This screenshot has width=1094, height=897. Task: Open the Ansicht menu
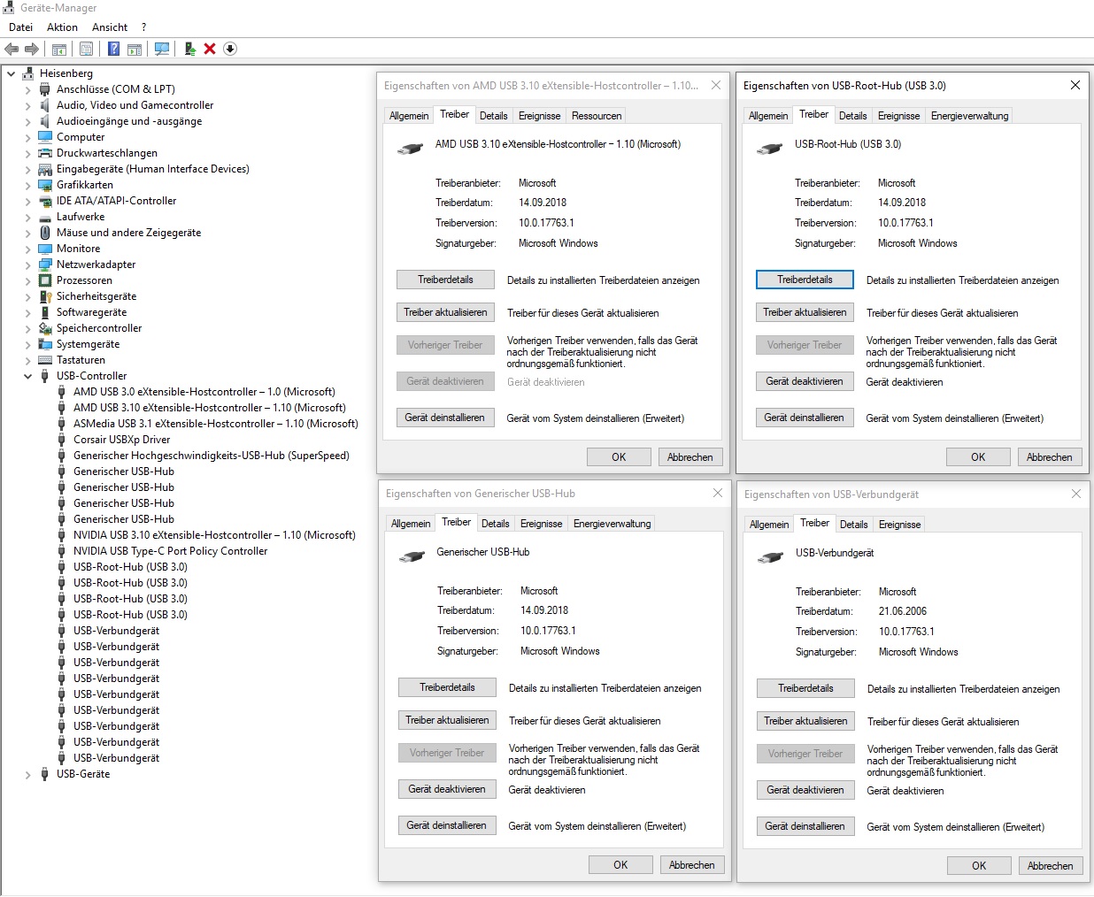110,27
